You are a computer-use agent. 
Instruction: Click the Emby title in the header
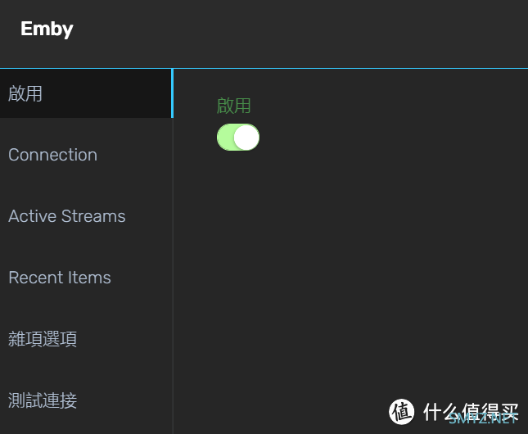[x=47, y=29]
